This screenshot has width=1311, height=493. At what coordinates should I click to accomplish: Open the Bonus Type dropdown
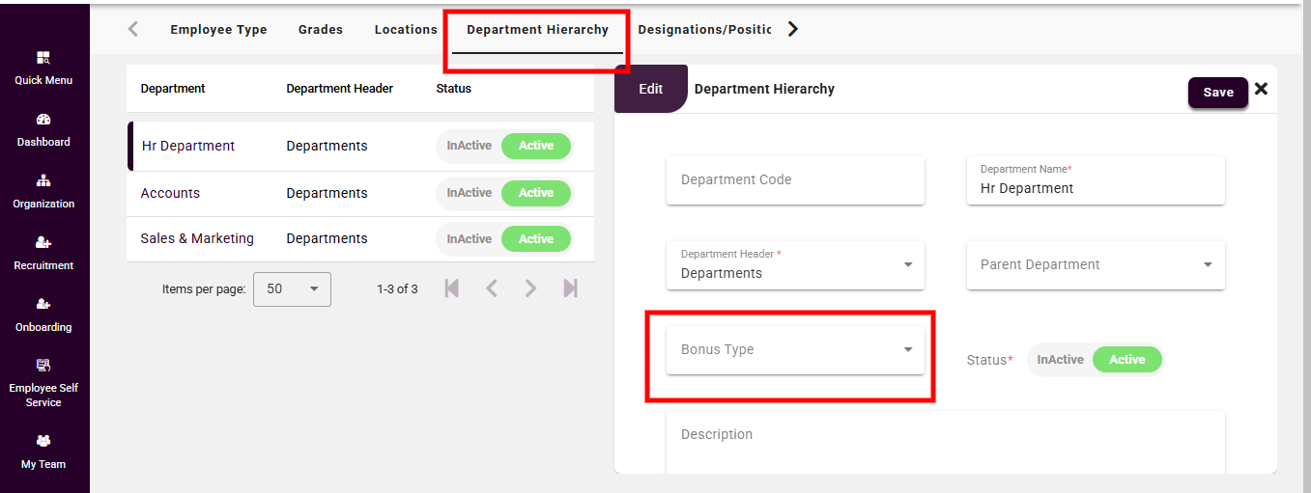click(795, 350)
